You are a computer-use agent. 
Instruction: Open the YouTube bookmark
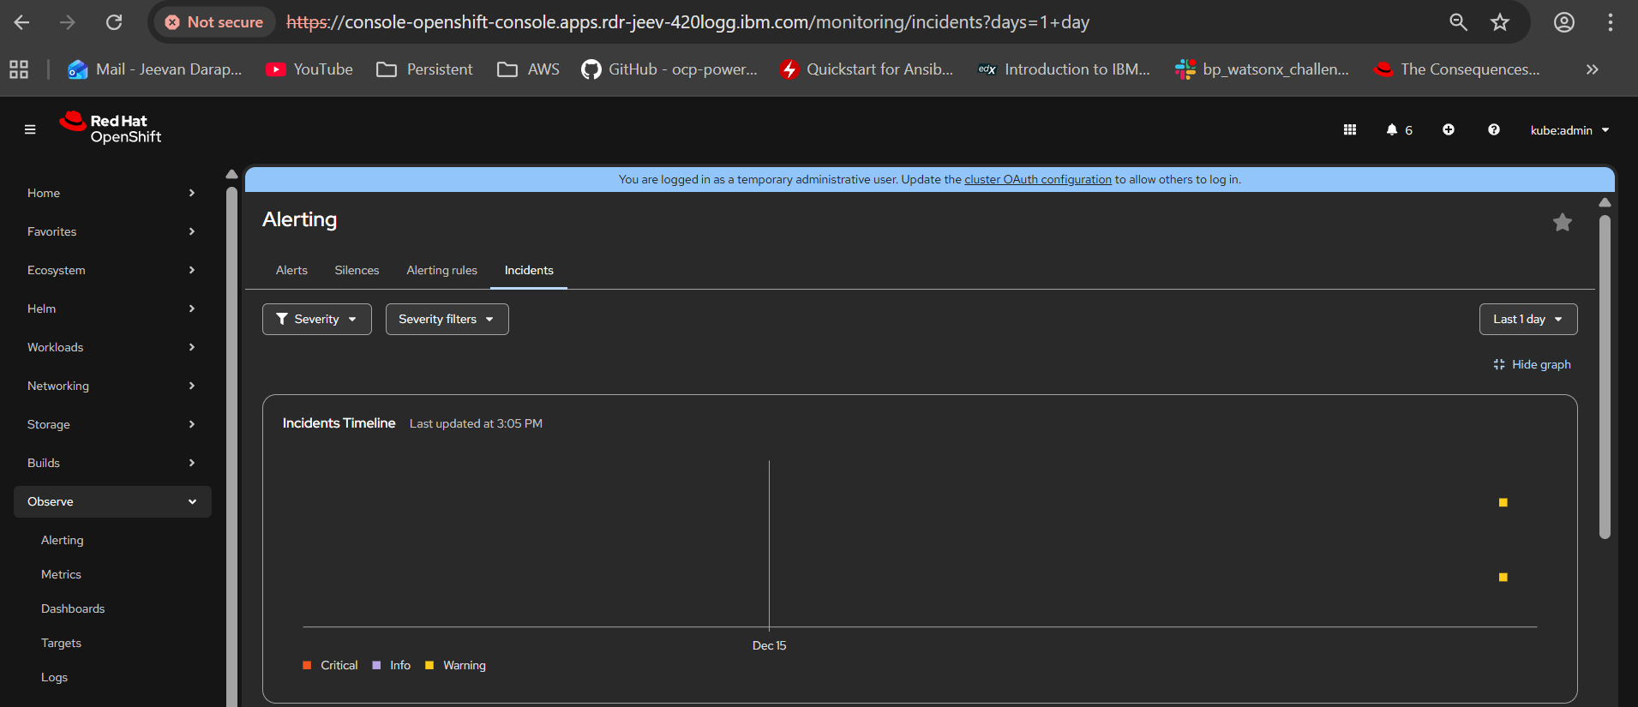pyautogui.click(x=309, y=69)
